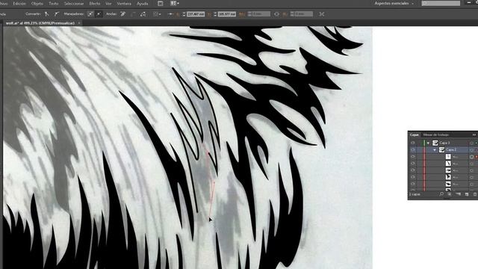Hide the third path row under Capa 2
Screen dimensions: 478x269
point(413,170)
